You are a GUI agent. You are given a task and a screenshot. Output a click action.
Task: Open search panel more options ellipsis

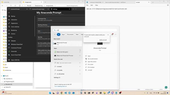116,35
